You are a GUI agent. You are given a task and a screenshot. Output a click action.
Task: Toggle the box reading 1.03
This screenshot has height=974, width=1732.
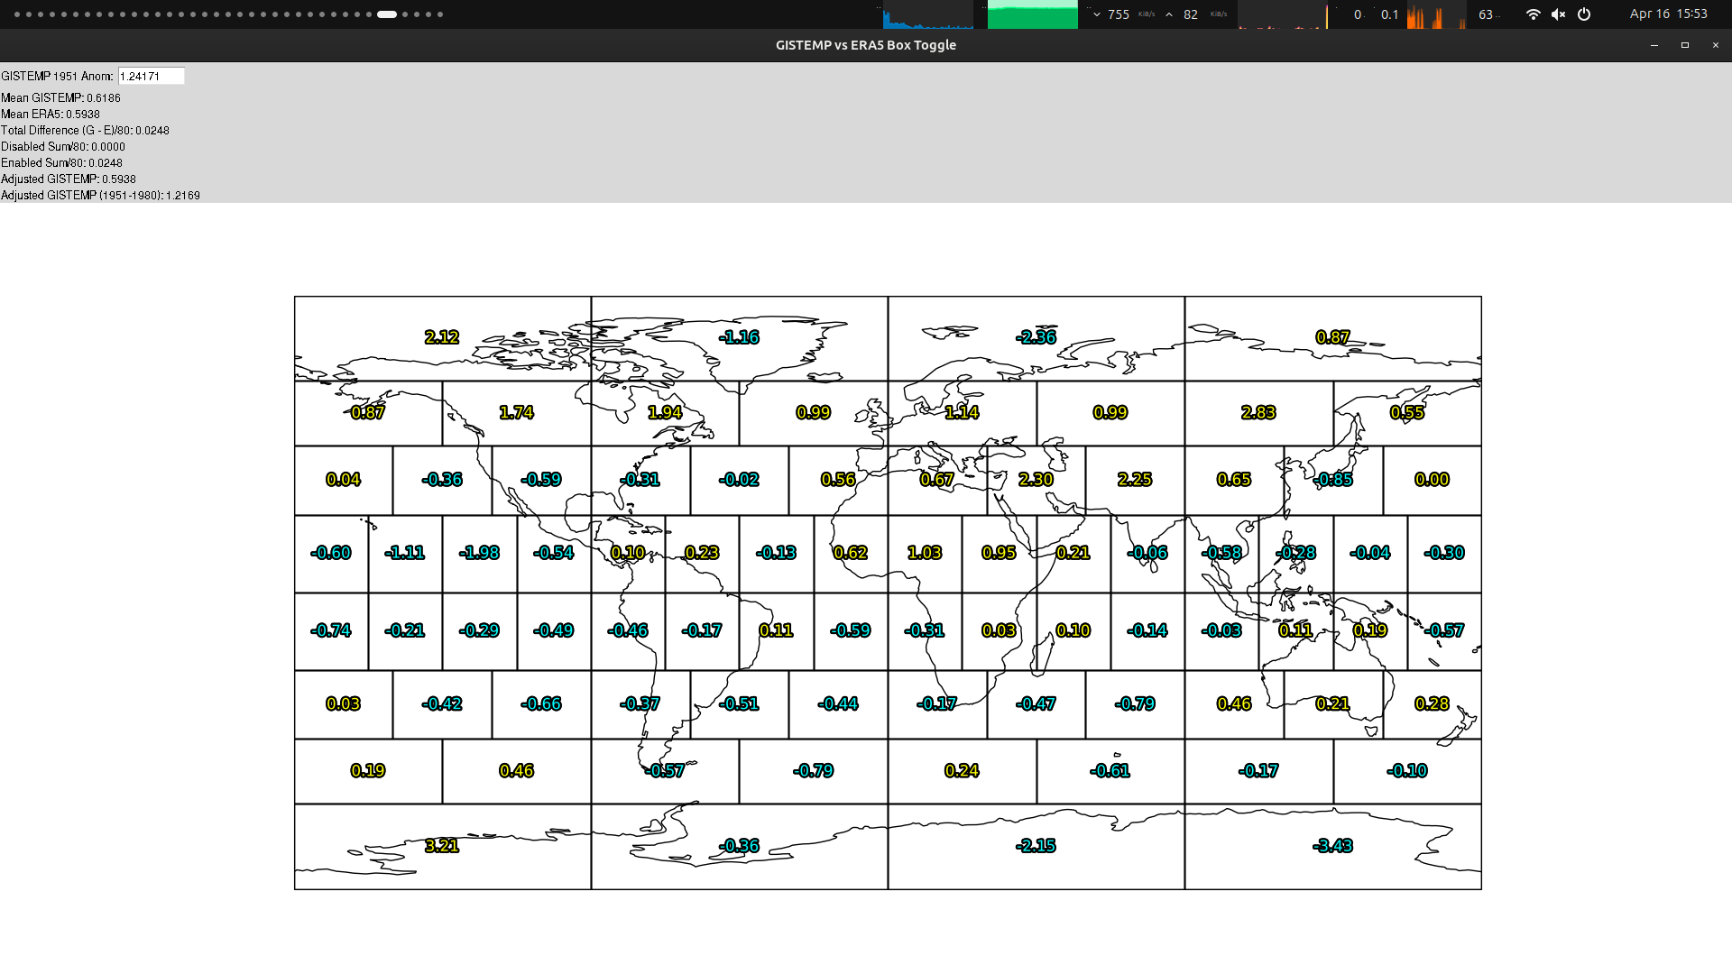click(925, 553)
